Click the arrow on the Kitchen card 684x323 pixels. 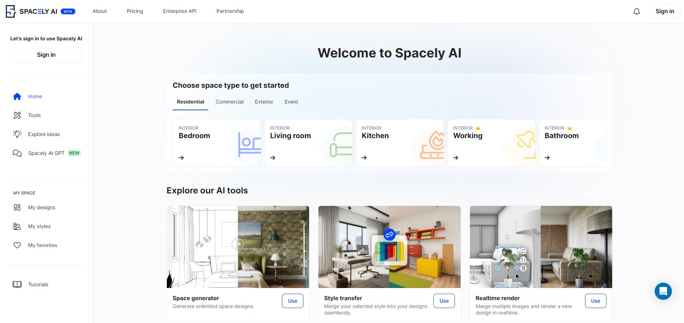(x=364, y=158)
